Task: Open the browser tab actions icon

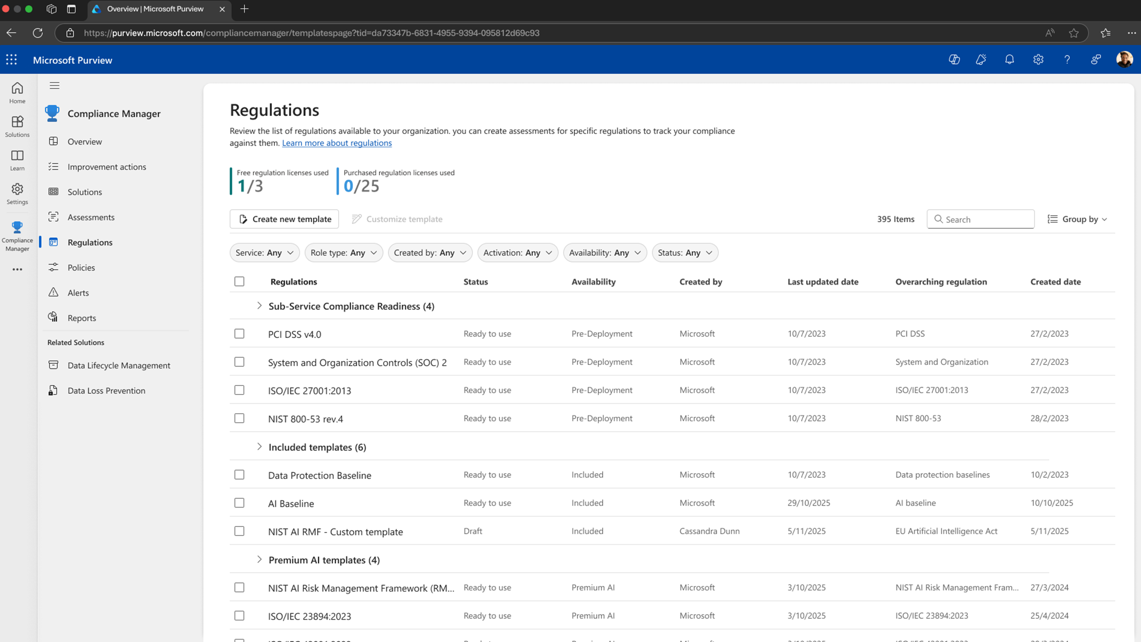Action: click(71, 9)
